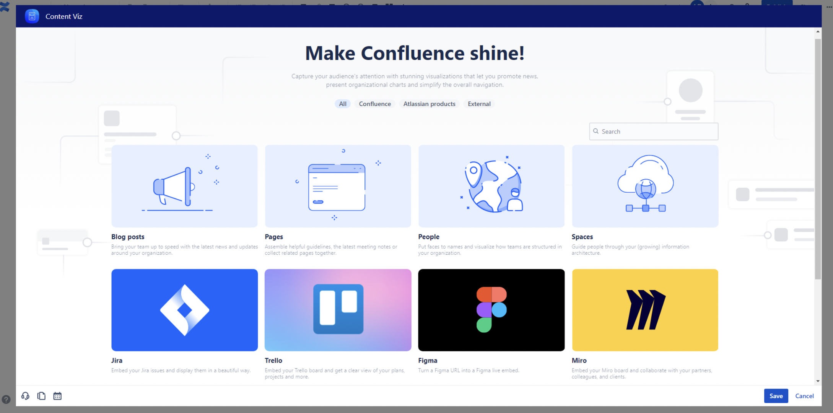Click the scroll down arrow
Screen dimensions: 833x413
(x=818, y=380)
